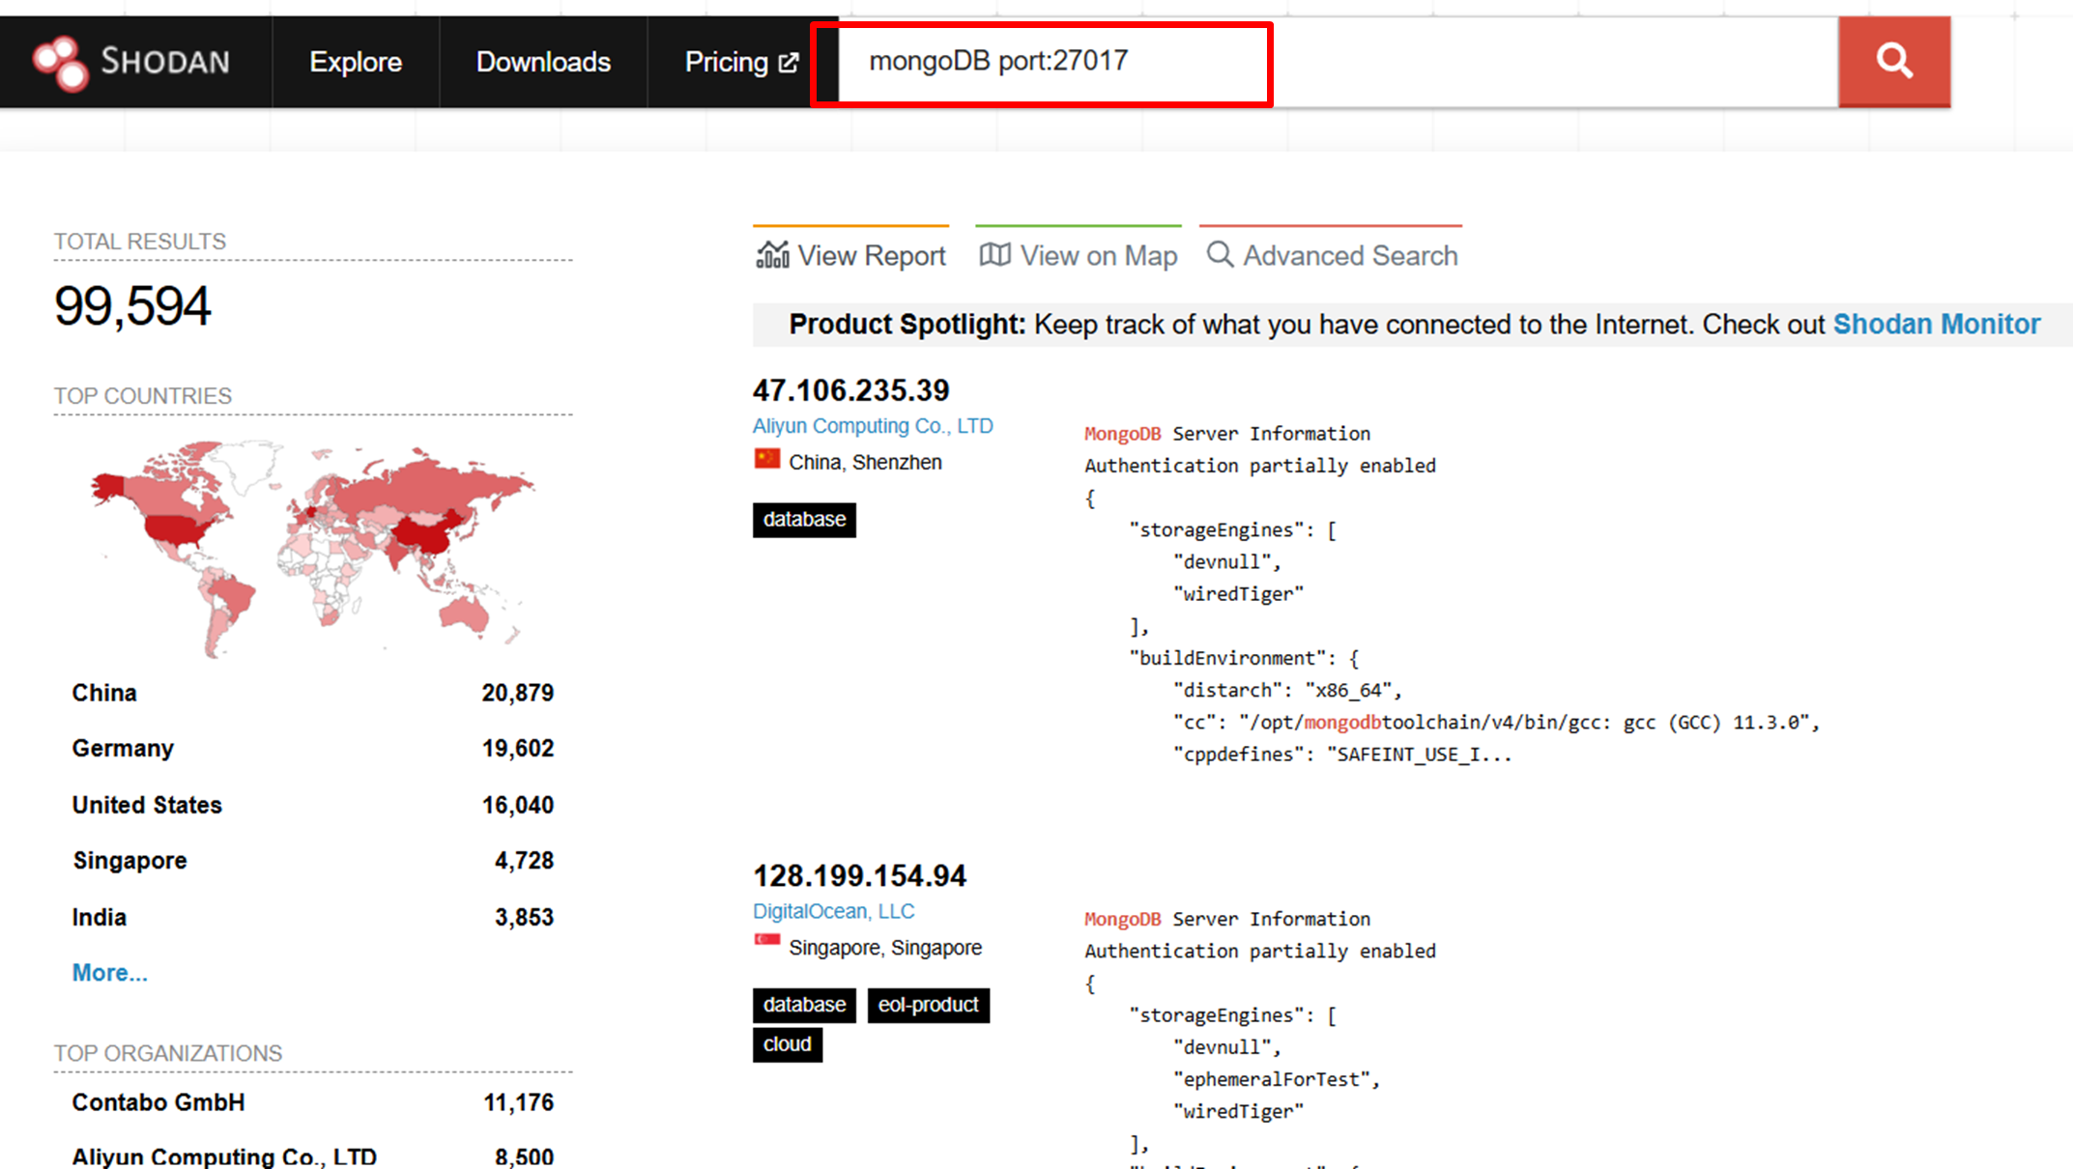Click the Aliyun Computing Co., LTD host link
Screen dimensions: 2073x1169
tap(873, 426)
